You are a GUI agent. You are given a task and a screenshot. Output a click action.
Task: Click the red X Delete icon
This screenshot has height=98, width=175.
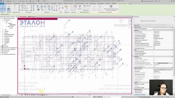57,10
